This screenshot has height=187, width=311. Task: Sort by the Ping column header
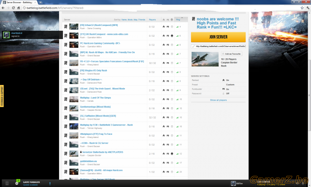coord(178,20)
